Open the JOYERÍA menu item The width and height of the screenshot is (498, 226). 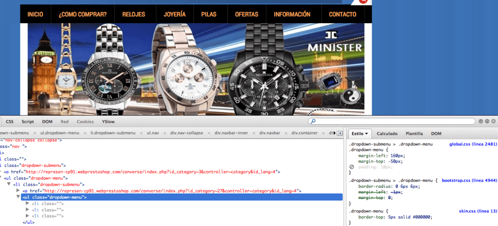(175, 14)
